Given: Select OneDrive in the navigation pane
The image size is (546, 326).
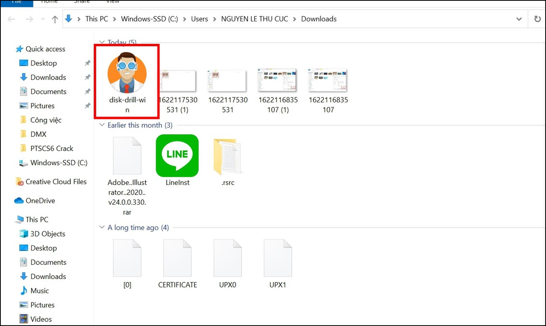Looking at the screenshot, I should [x=40, y=201].
